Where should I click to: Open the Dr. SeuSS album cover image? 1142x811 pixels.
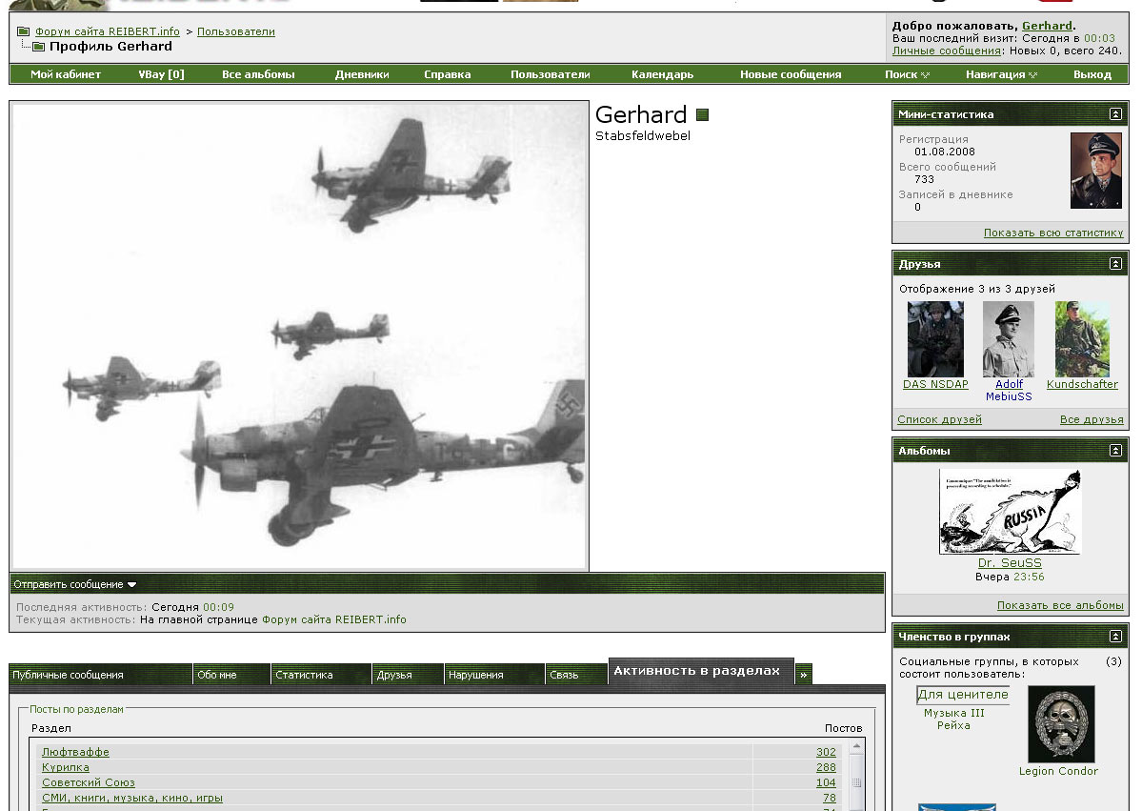tap(1010, 511)
